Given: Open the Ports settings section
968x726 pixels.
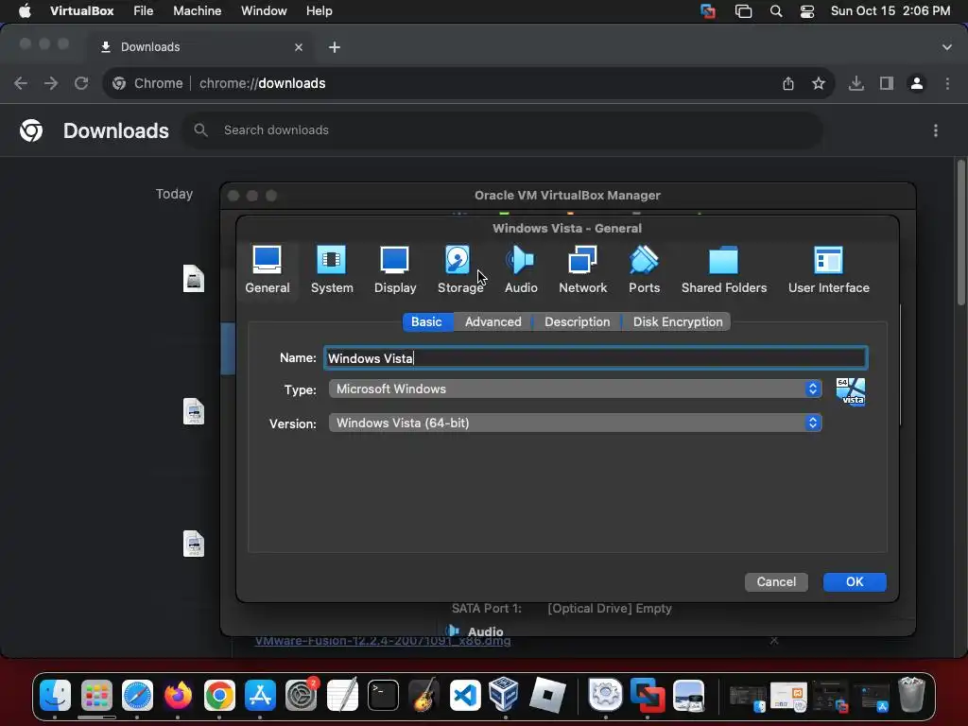Looking at the screenshot, I should pos(644,269).
